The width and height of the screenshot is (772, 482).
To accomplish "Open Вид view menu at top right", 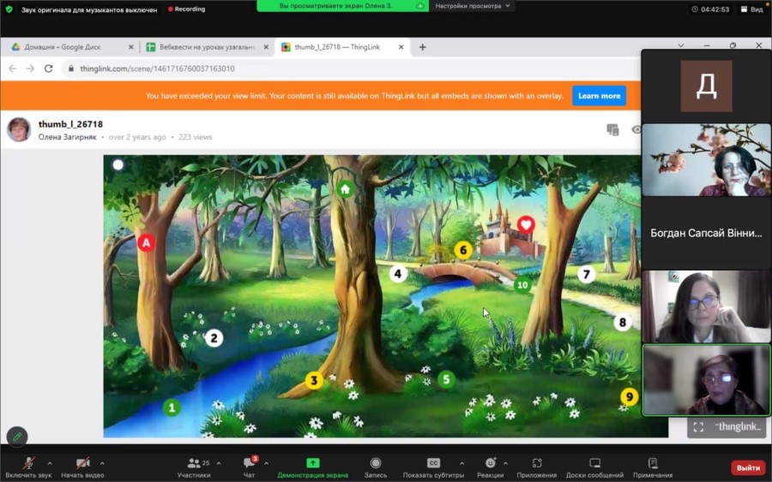I will (751, 9).
